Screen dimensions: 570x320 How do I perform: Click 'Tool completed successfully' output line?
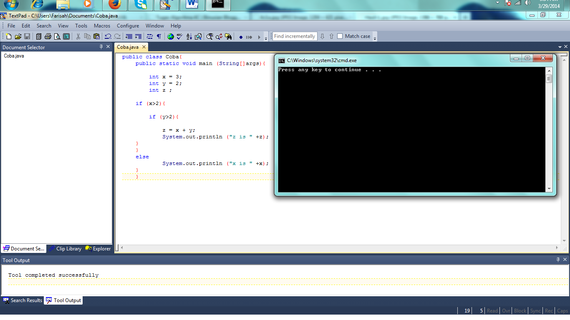click(53, 275)
